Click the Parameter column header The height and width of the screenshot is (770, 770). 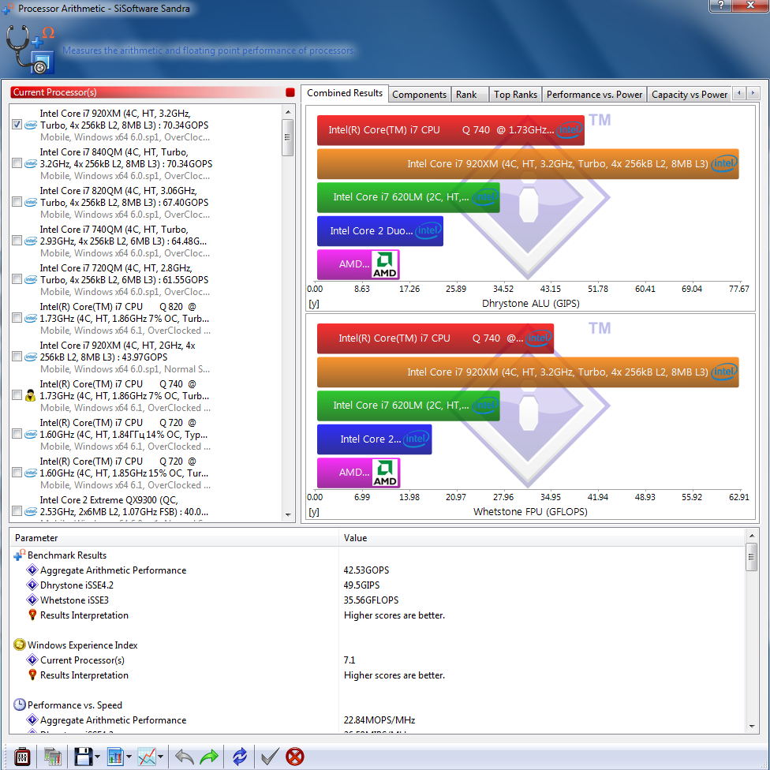pyautogui.click(x=174, y=538)
